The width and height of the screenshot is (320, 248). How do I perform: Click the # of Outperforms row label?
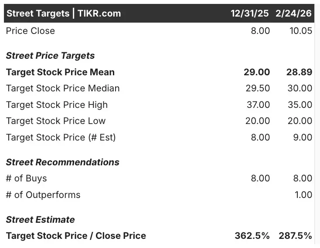click(43, 195)
